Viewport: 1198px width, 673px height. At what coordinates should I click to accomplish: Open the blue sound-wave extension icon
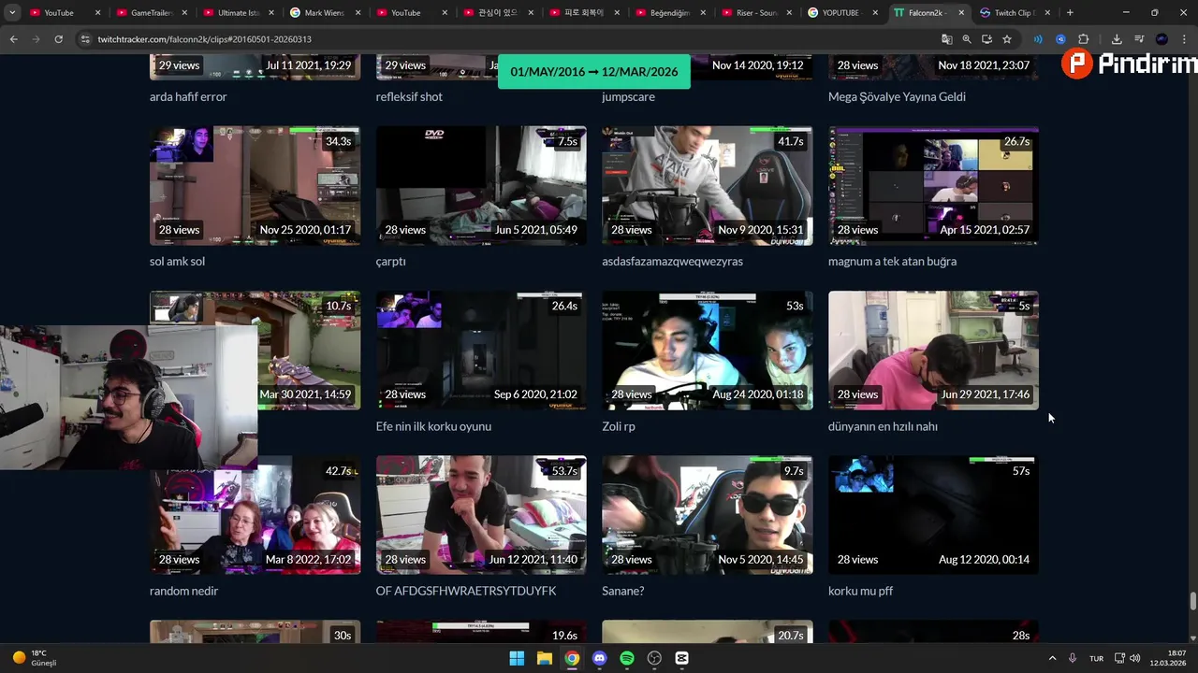[1038, 39]
